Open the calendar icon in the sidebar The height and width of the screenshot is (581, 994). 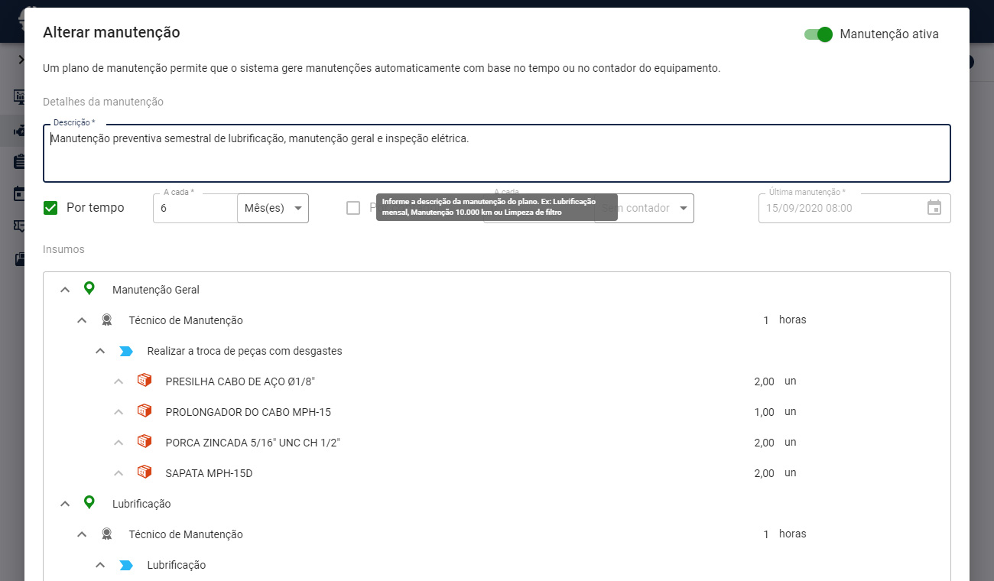(x=19, y=193)
